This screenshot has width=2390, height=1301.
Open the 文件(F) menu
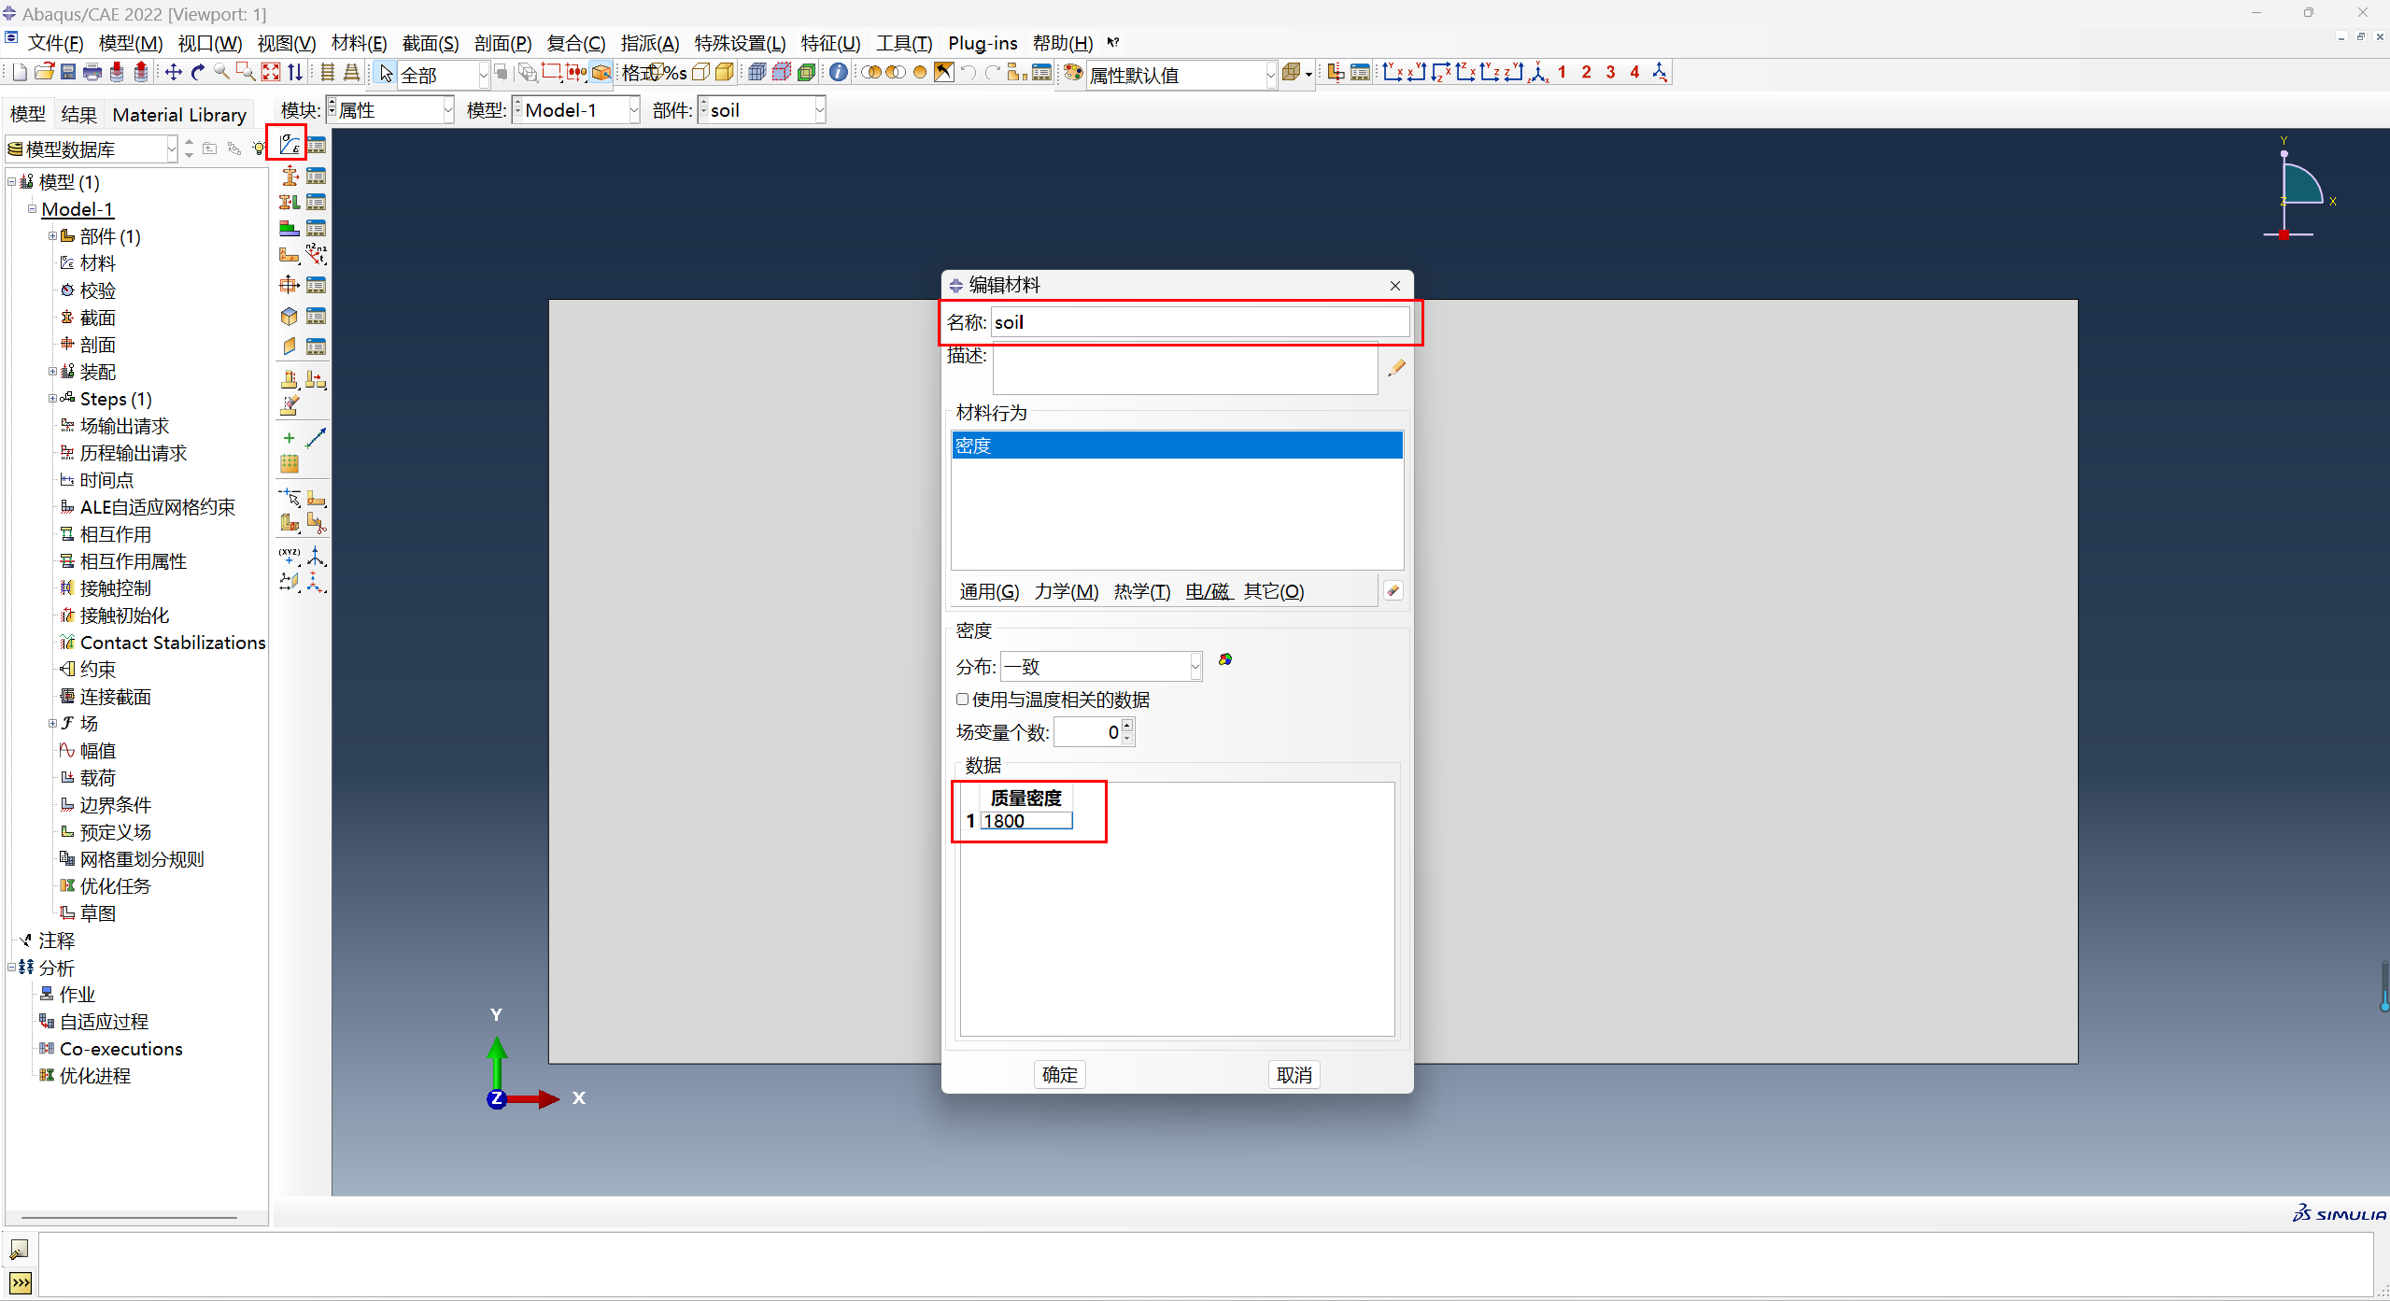(x=55, y=43)
